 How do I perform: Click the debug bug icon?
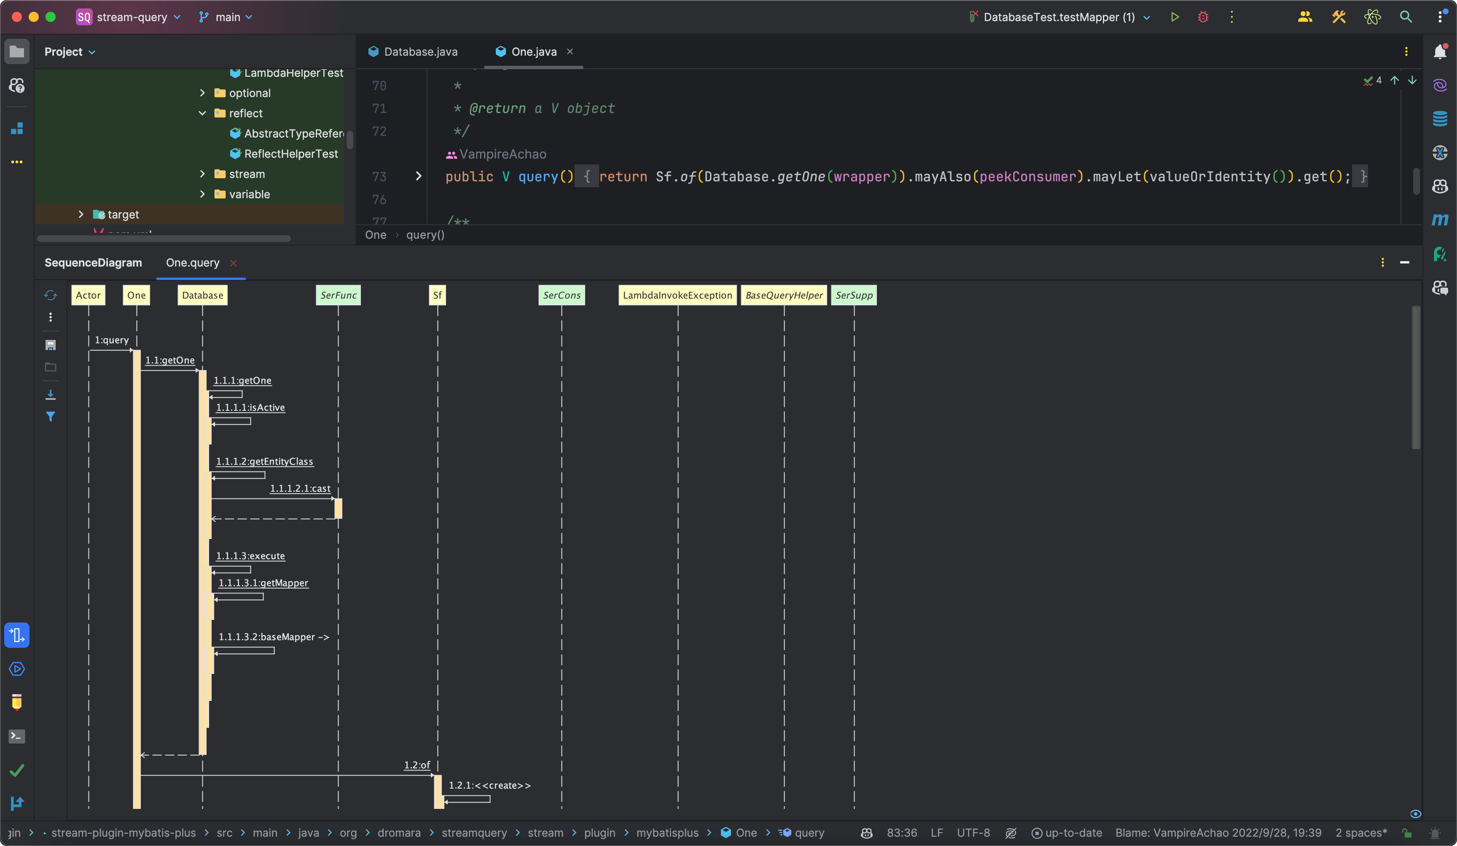point(1203,17)
